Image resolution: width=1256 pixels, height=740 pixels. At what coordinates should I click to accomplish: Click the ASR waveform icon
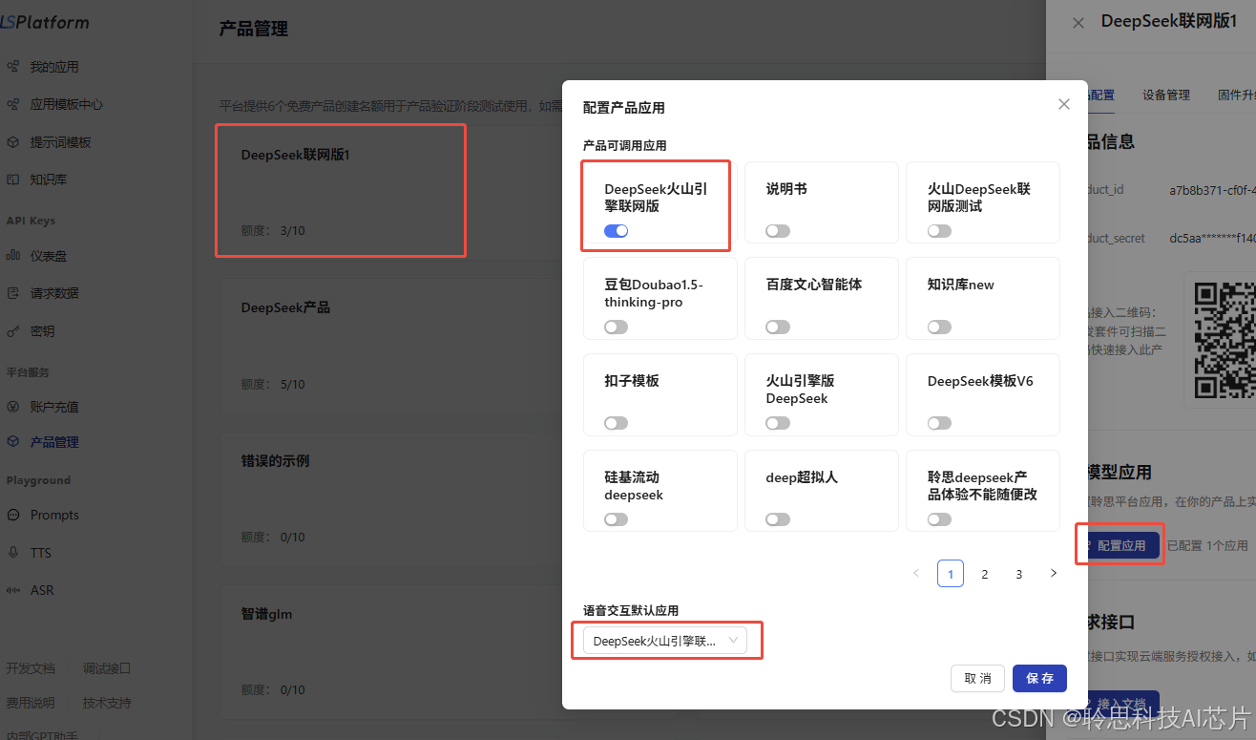[x=13, y=590]
